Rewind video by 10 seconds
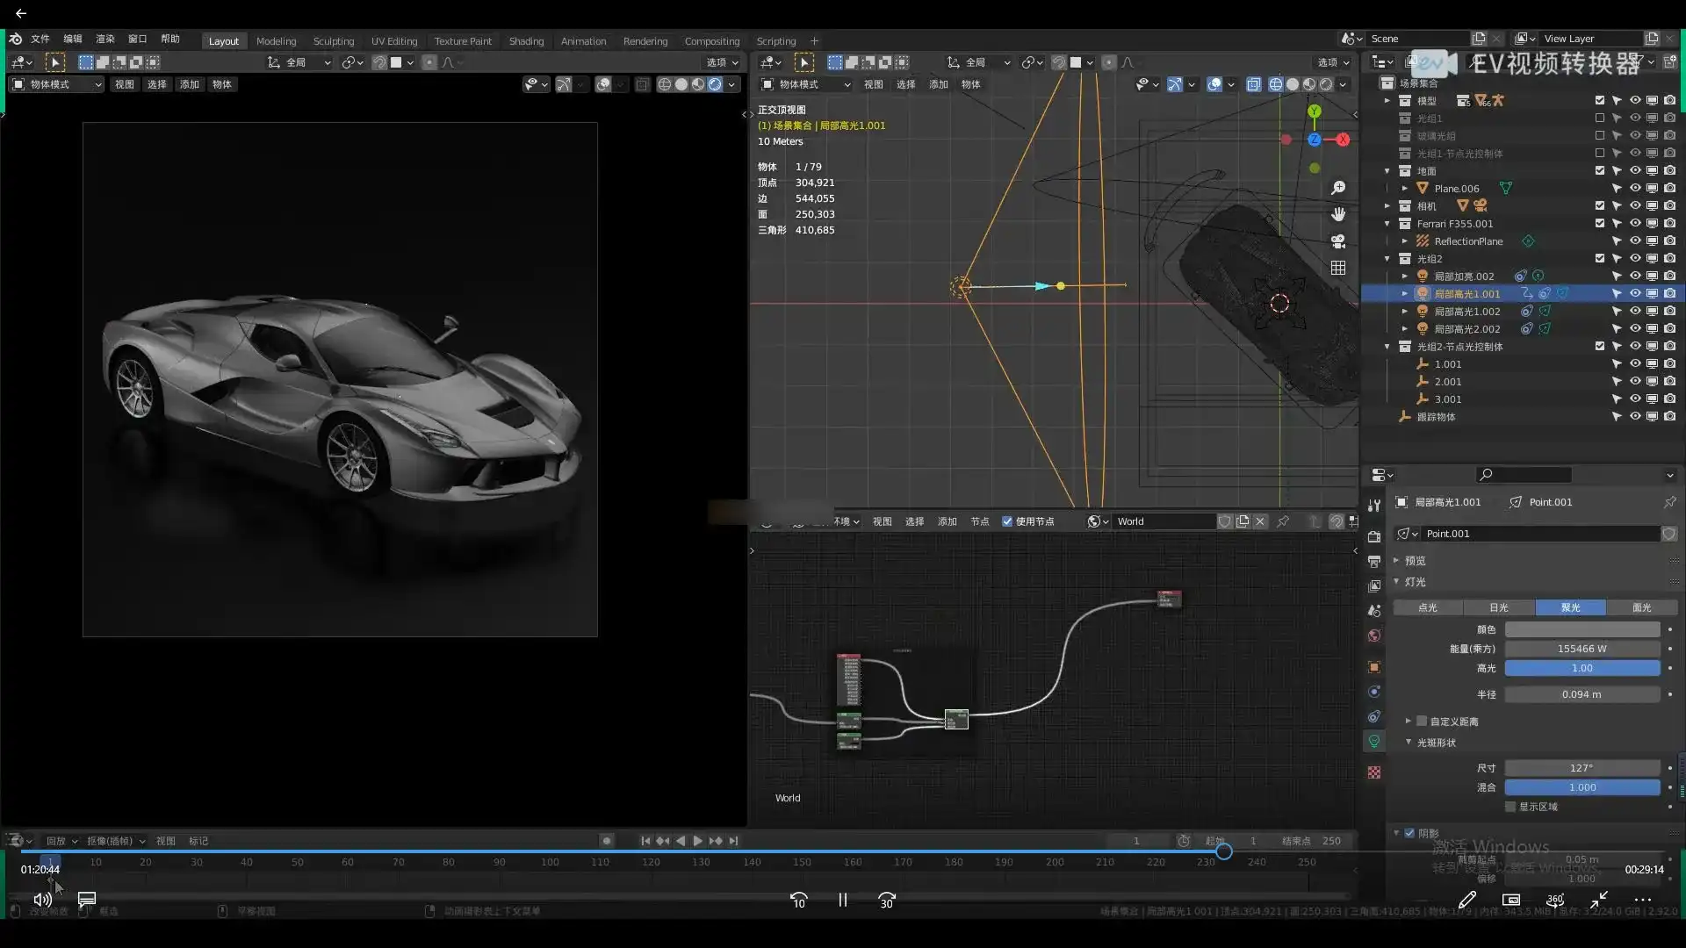The image size is (1686, 948). point(798,900)
